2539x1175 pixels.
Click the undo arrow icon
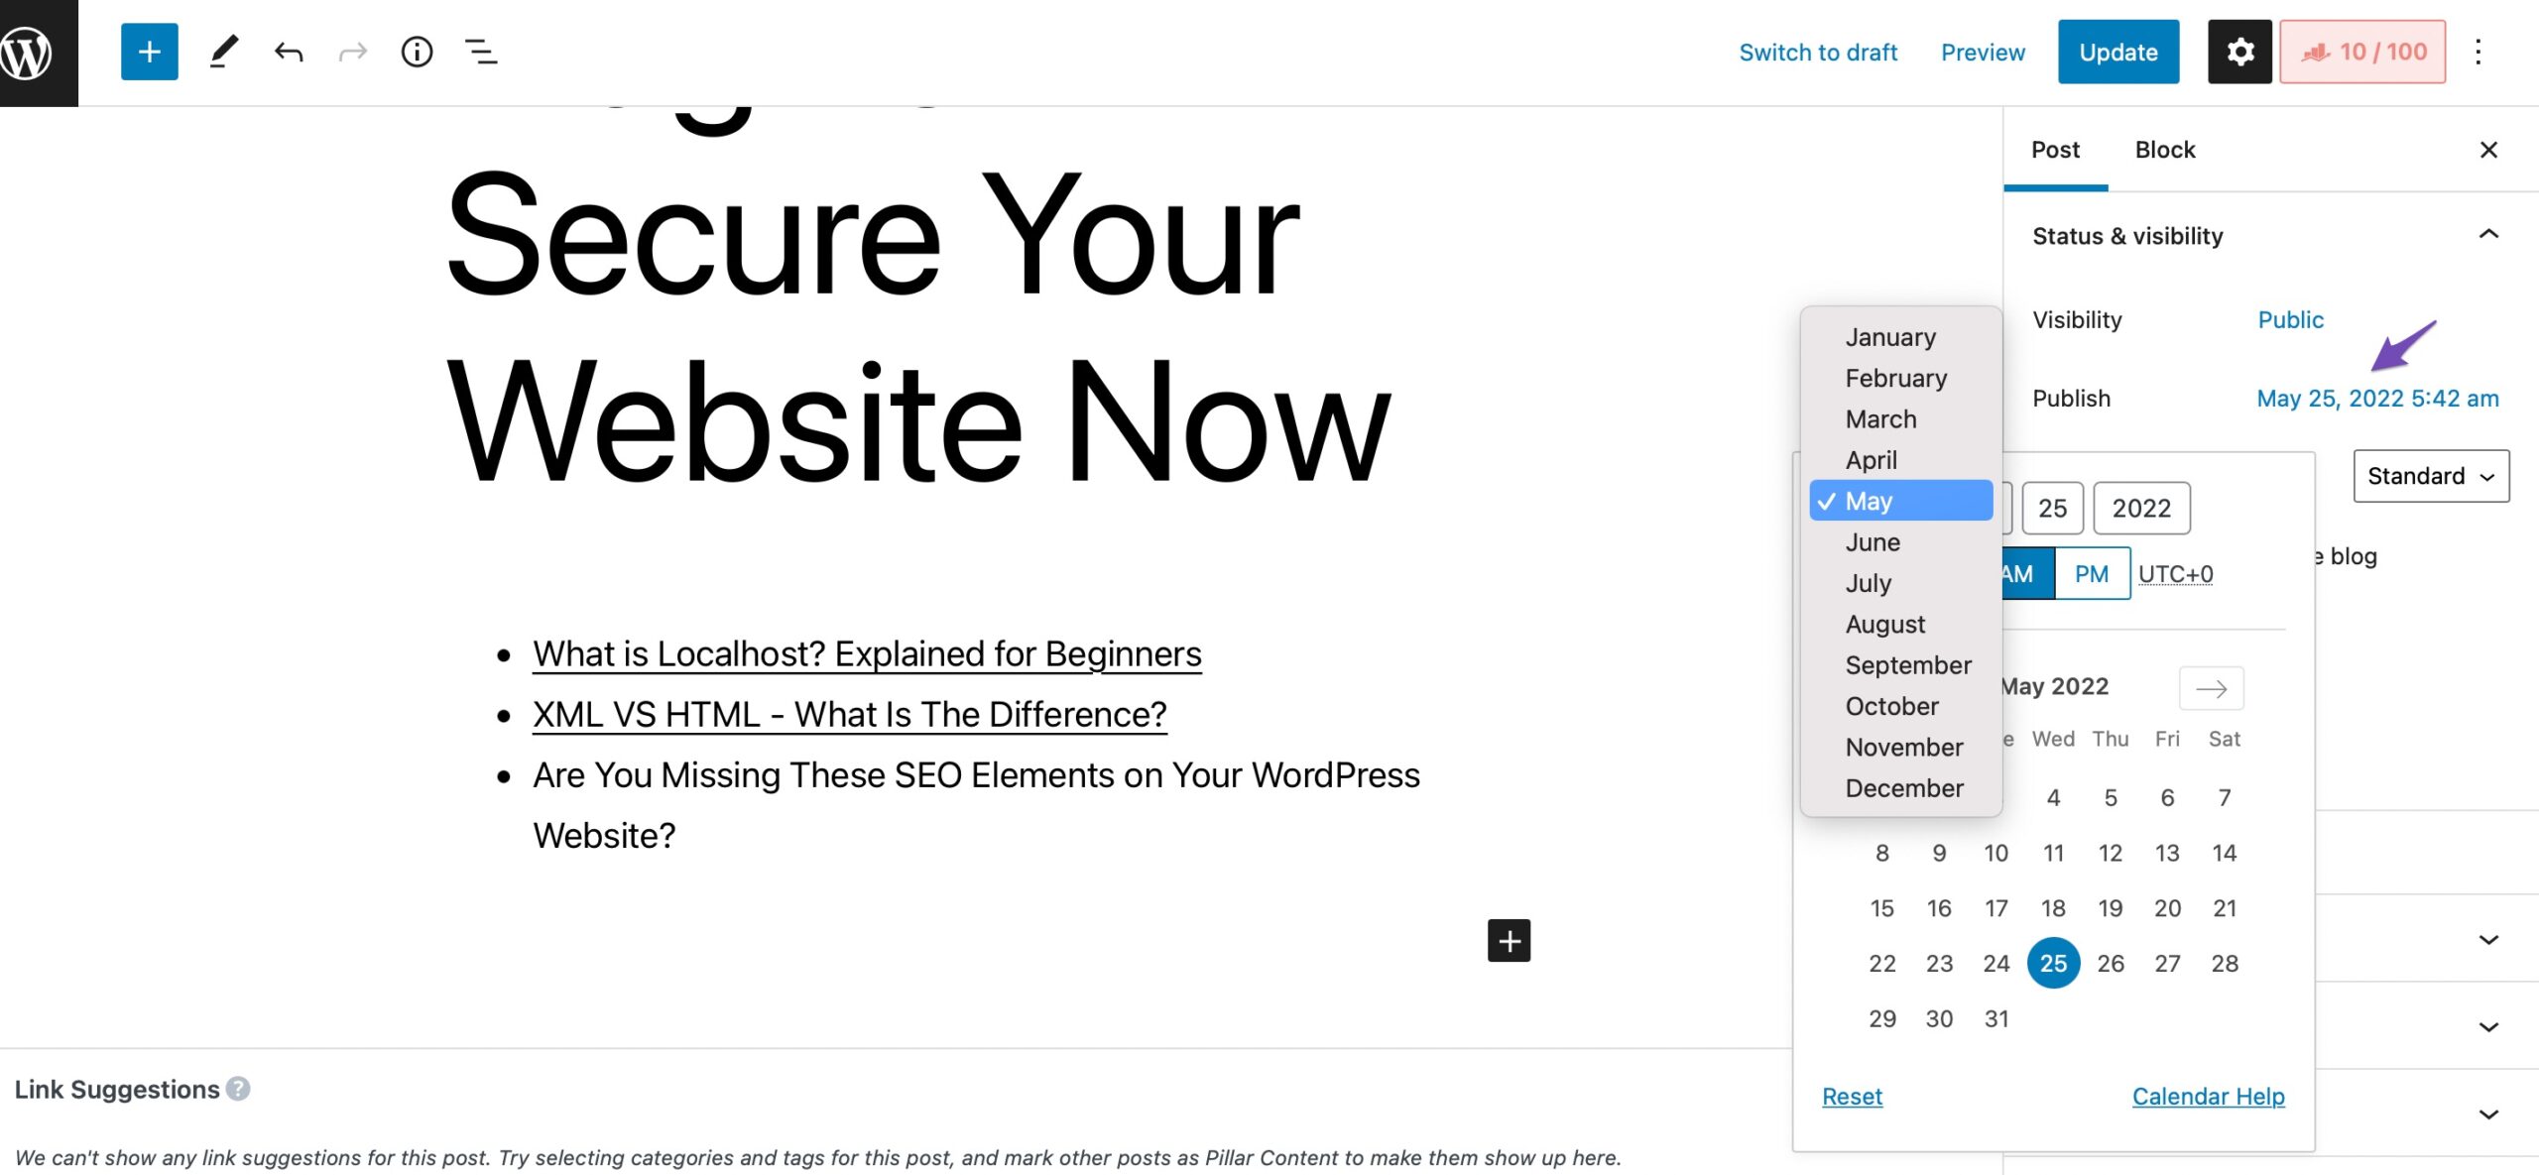(287, 51)
